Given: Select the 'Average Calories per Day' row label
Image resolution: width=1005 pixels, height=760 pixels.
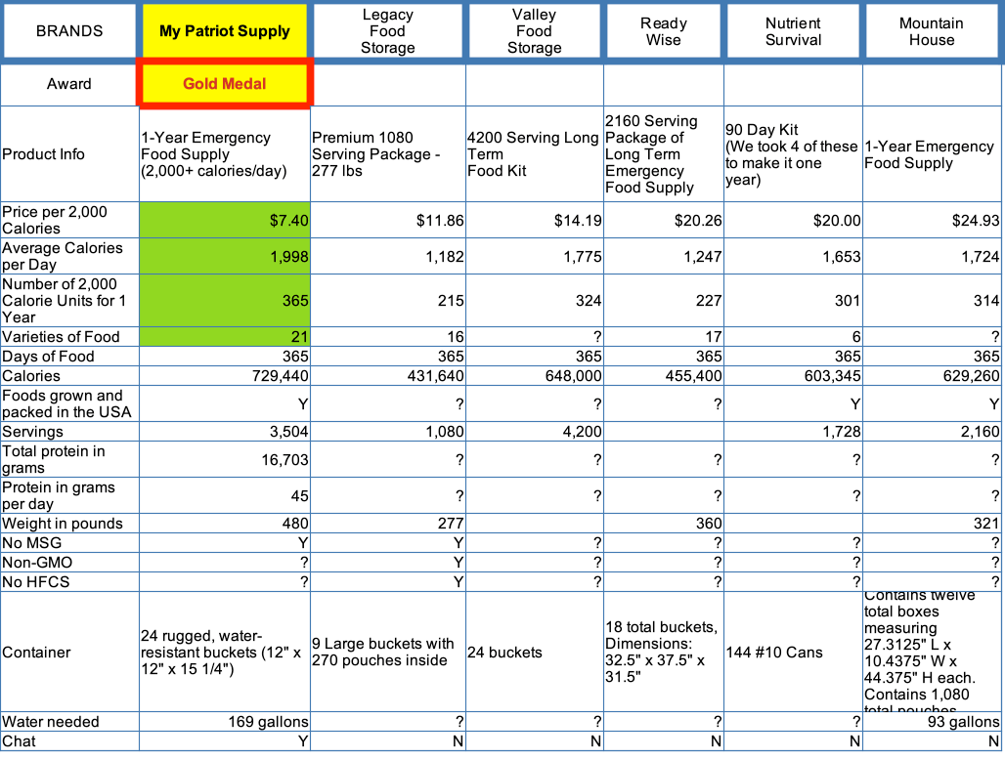Looking at the screenshot, I should 69,256.
